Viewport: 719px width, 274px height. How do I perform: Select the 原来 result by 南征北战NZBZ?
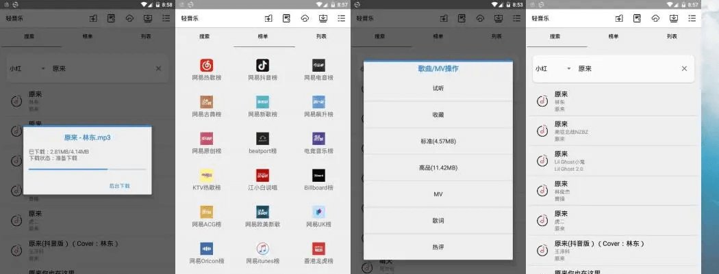tap(614, 131)
